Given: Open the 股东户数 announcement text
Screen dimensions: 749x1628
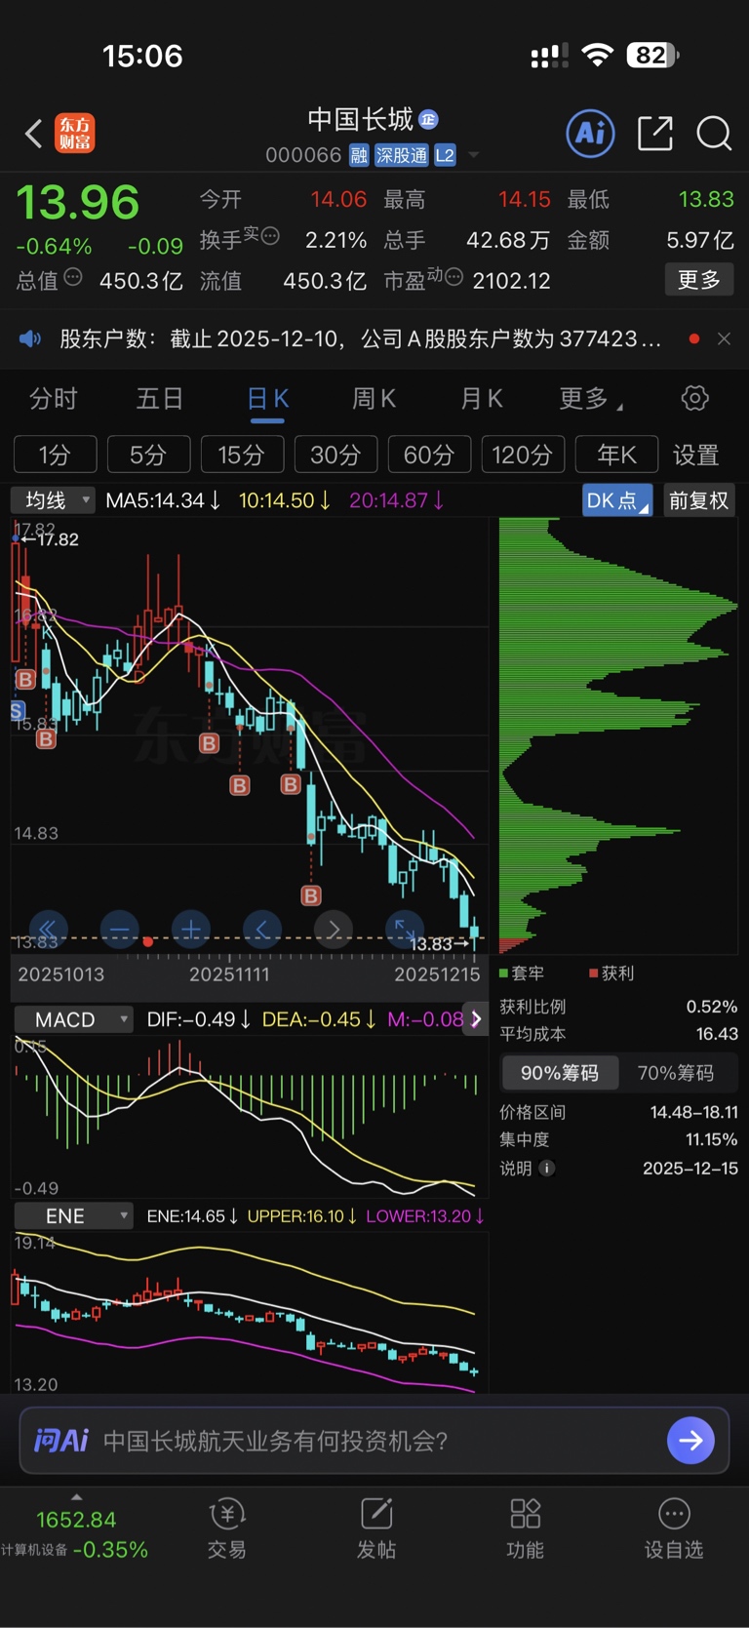Looking at the screenshot, I should tap(361, 338).
